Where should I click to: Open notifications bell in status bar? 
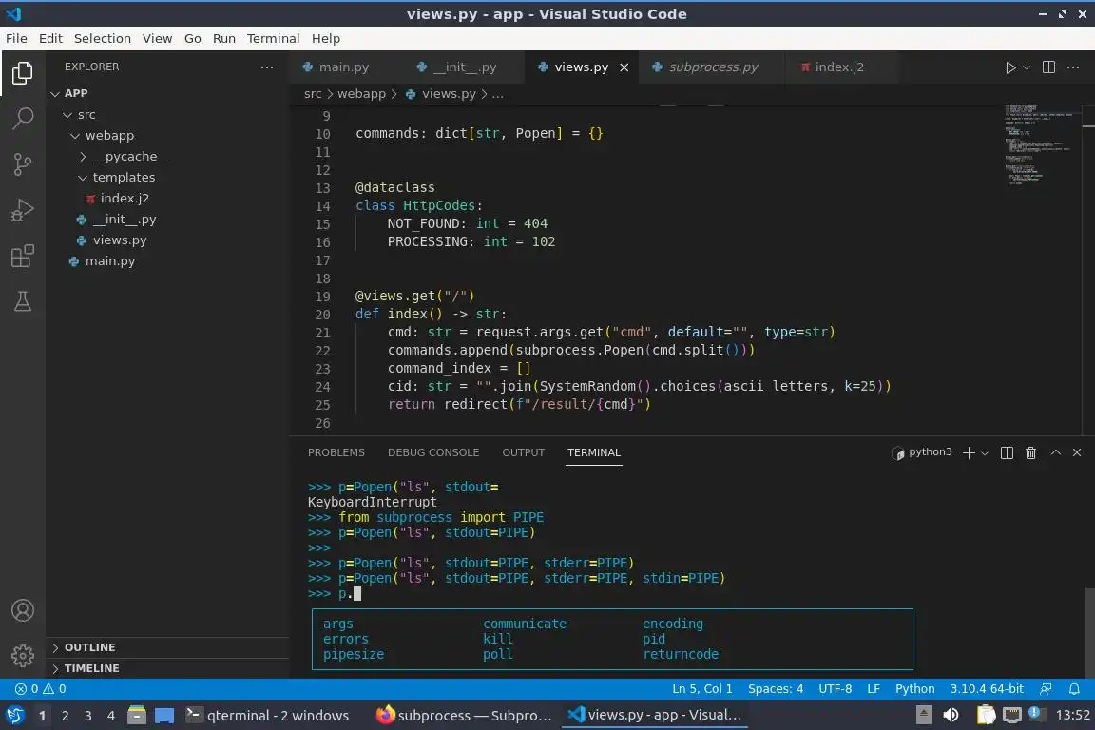pos(1074,689)
